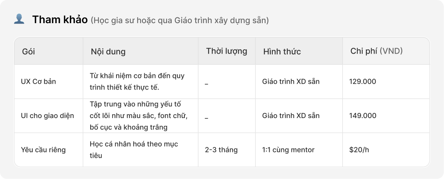Click the UX Cơ bản description text
This screenshot has height=179, width=444.
pyautogui.click(x=137, y=81)
